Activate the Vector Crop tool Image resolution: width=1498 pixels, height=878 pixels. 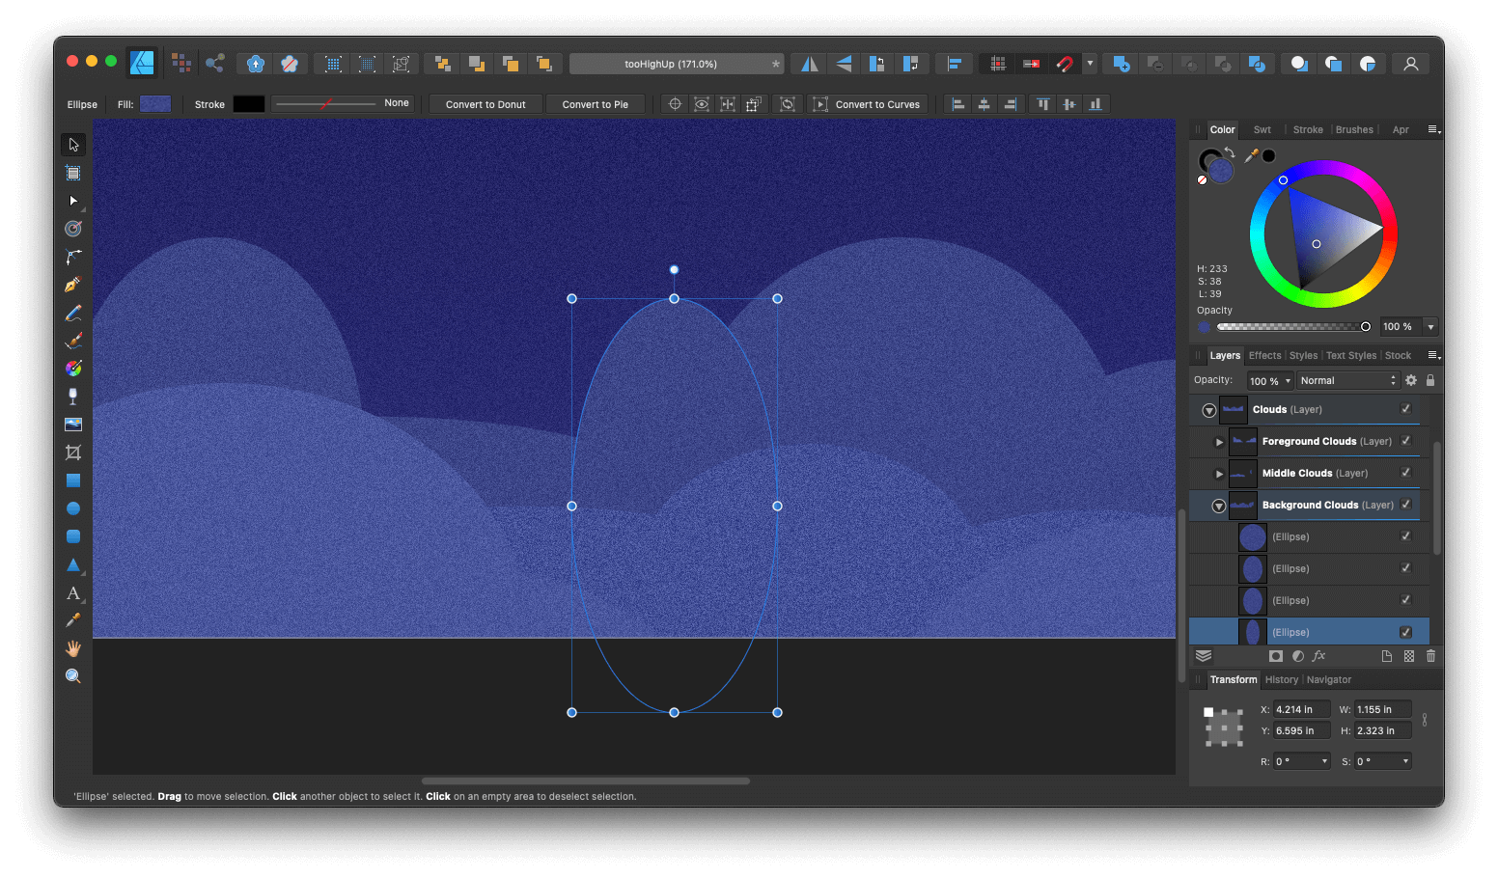click(73, 452)
